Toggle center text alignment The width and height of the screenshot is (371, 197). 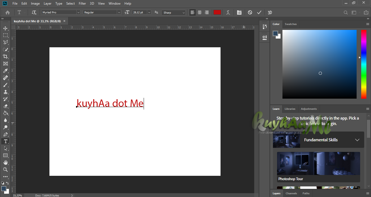pyautogui.click(x=200, y=12)
